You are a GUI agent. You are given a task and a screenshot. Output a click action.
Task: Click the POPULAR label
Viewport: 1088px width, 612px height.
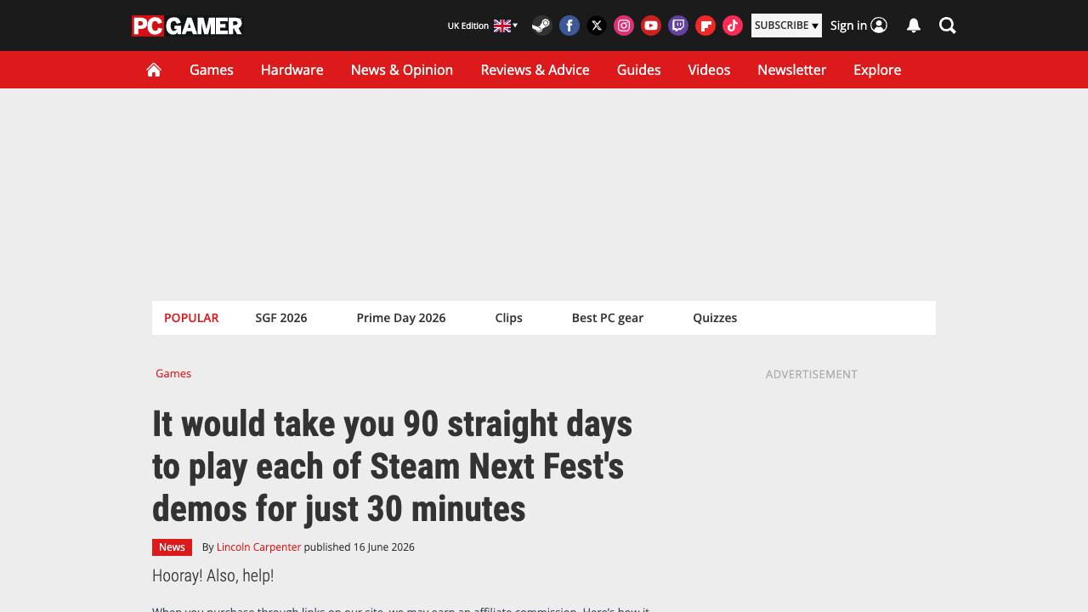coord(191,318)
